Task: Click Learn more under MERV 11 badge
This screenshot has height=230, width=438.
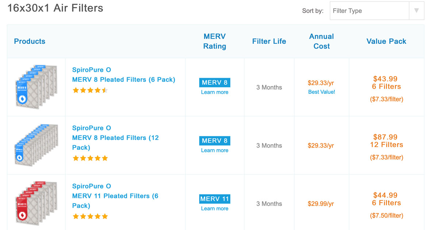Action: pos(215,209)
